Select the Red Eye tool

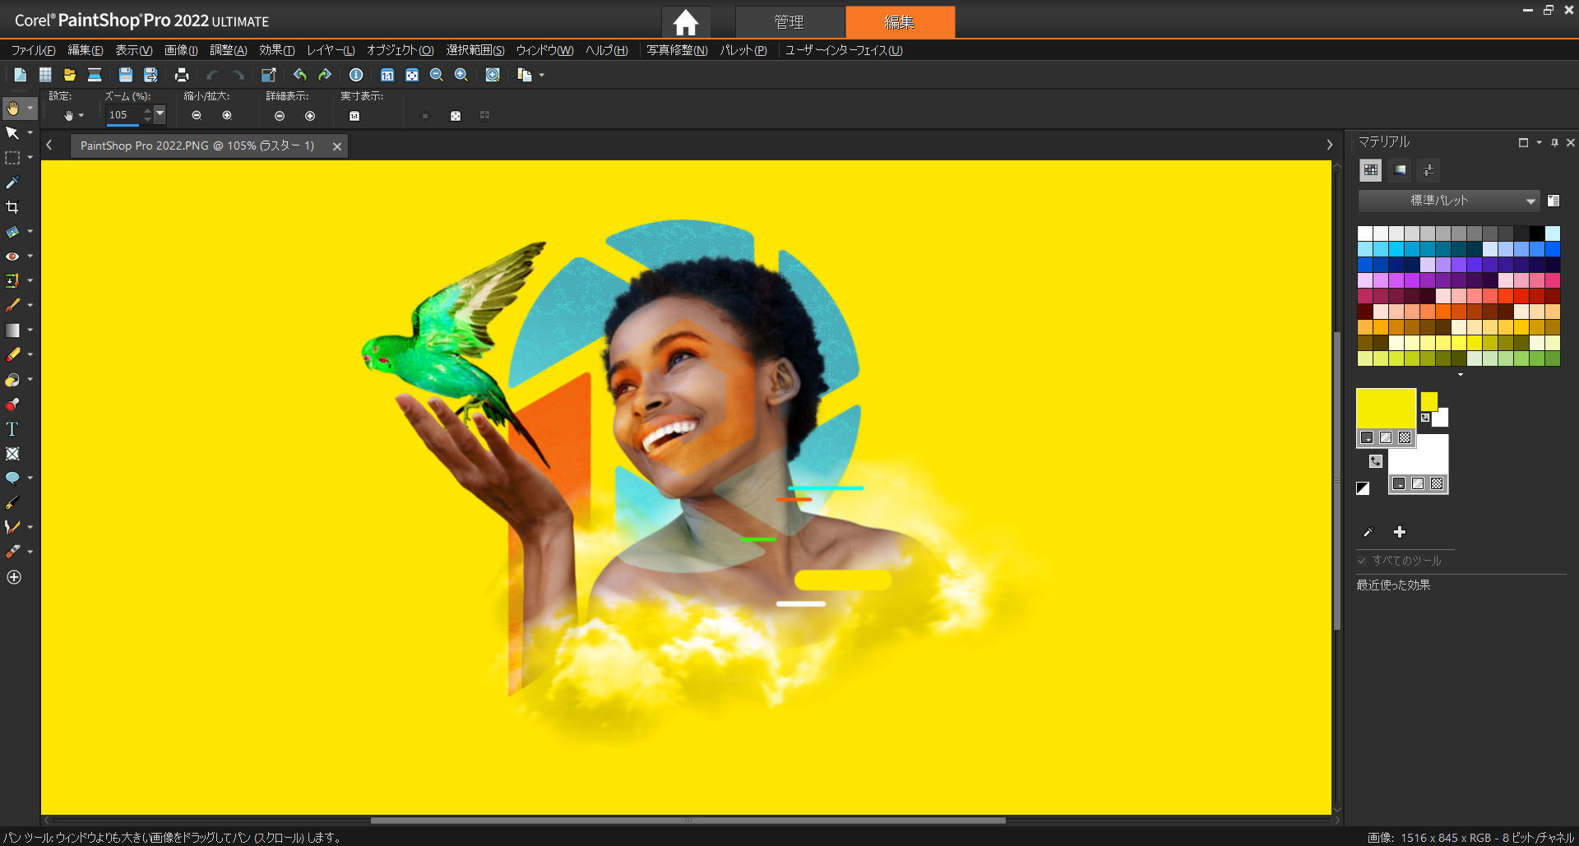[x=12, y=257]
